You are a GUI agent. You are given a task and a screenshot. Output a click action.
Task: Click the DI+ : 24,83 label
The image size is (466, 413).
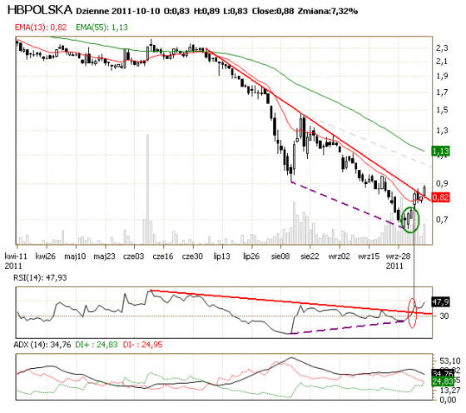pos(97,345)
